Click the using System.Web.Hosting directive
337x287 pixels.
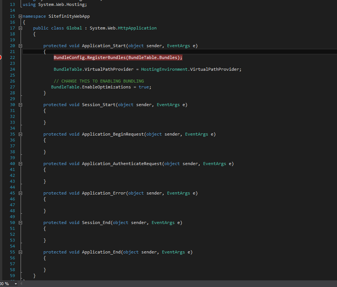(55, 4)
